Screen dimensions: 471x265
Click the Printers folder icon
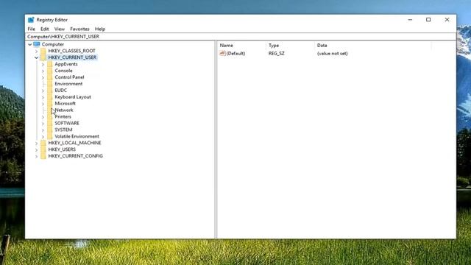click(x=50, y=116)
